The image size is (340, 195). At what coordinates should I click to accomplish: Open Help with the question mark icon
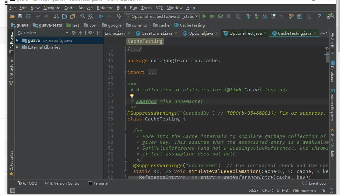tap(319, 16)
